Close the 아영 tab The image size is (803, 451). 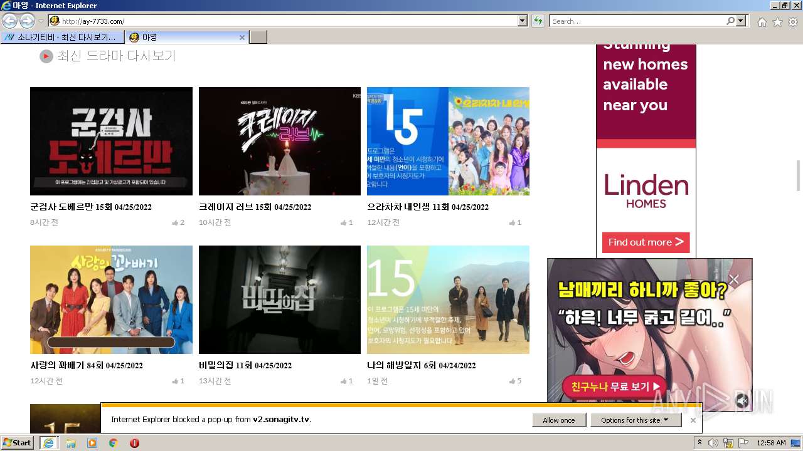pos(242,38)
